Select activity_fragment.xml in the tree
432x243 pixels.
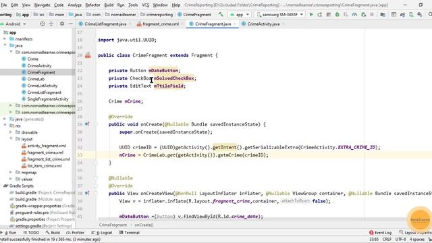coord(47,146)
